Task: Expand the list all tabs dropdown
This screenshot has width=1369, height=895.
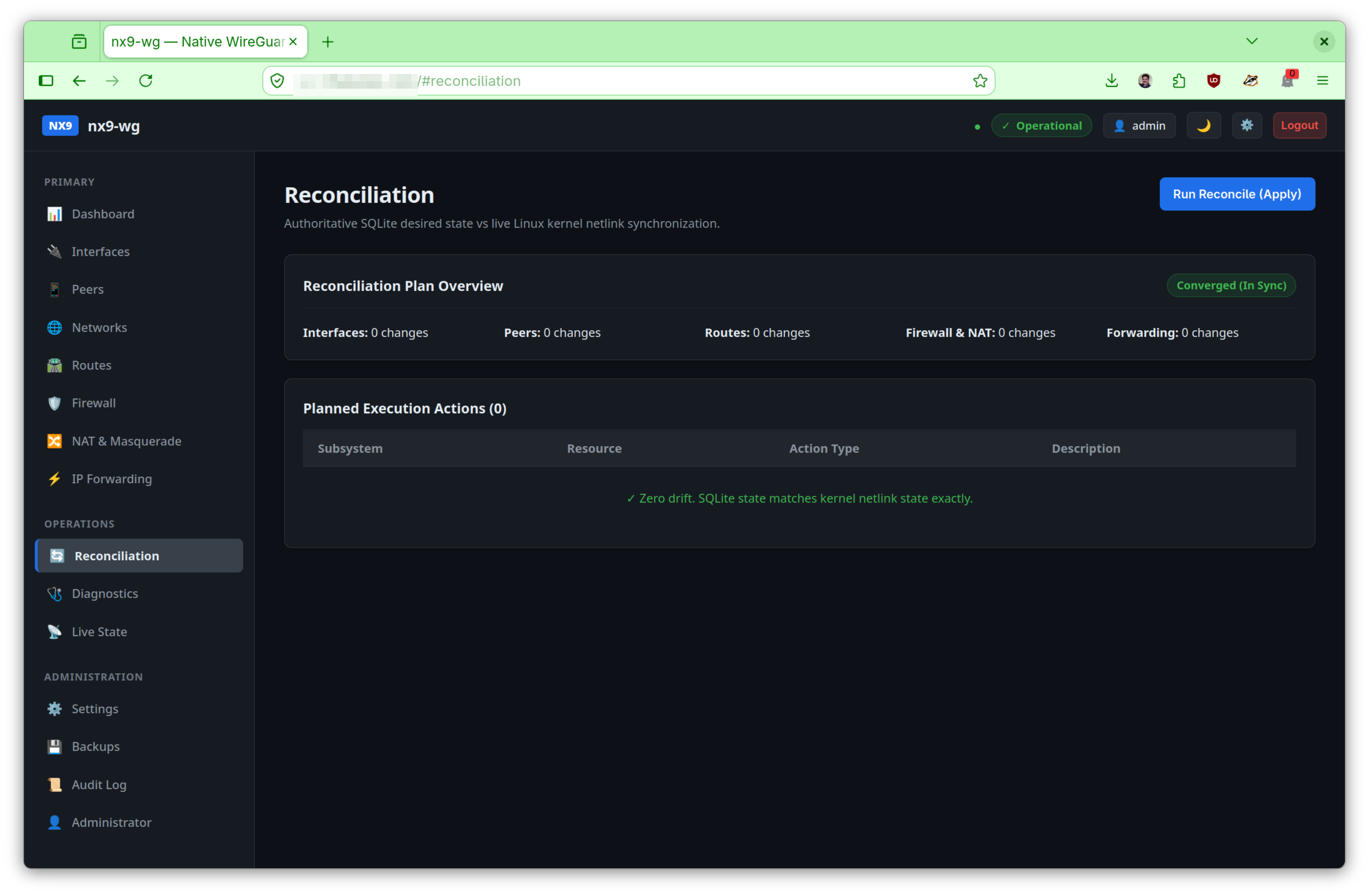Action: click(x=1252, y=42)
